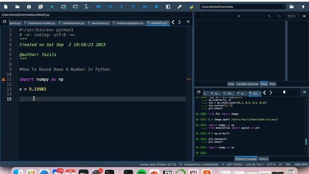Screen dimensions: 309x174
Task: Click the warning icon on line 11
Action: point(3,79)
